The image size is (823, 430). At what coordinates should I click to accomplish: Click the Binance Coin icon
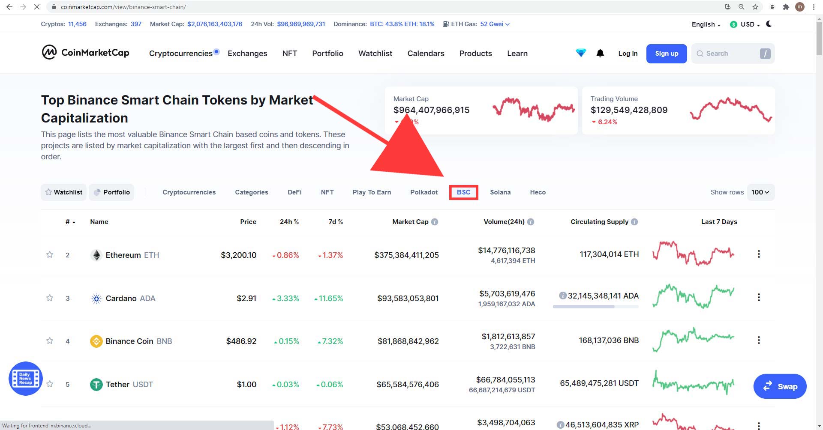point(96,341)
